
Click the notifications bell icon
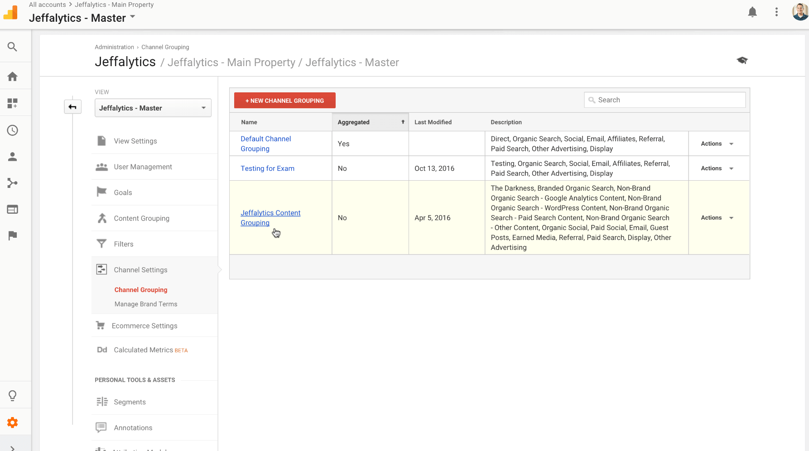(752, 12)
